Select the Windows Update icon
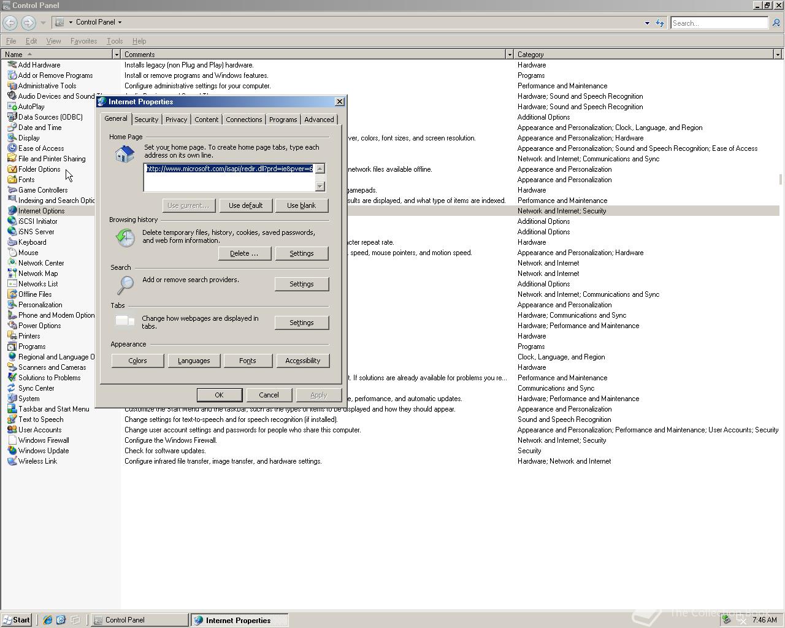Image resolution: width=785 pixels, height=628 pixels. (12, 451)
